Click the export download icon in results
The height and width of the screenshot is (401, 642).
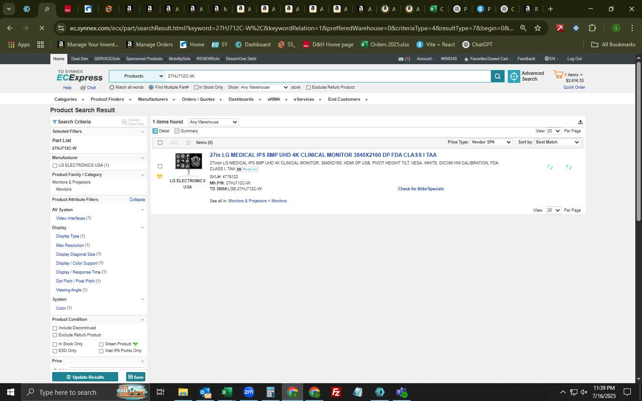(x=580, y=122)
